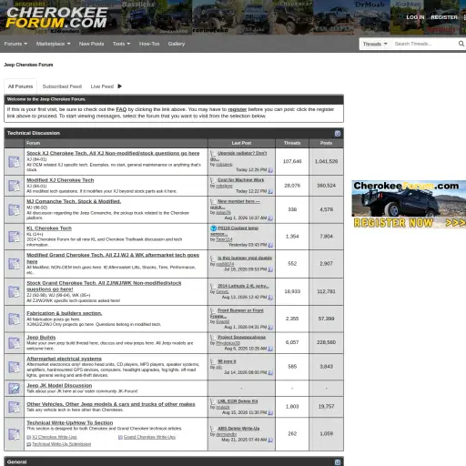Open the Threads search scope dropdown

(x=375, y=44)
